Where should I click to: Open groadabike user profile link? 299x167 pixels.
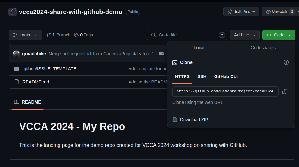click(x=34, y=54)
